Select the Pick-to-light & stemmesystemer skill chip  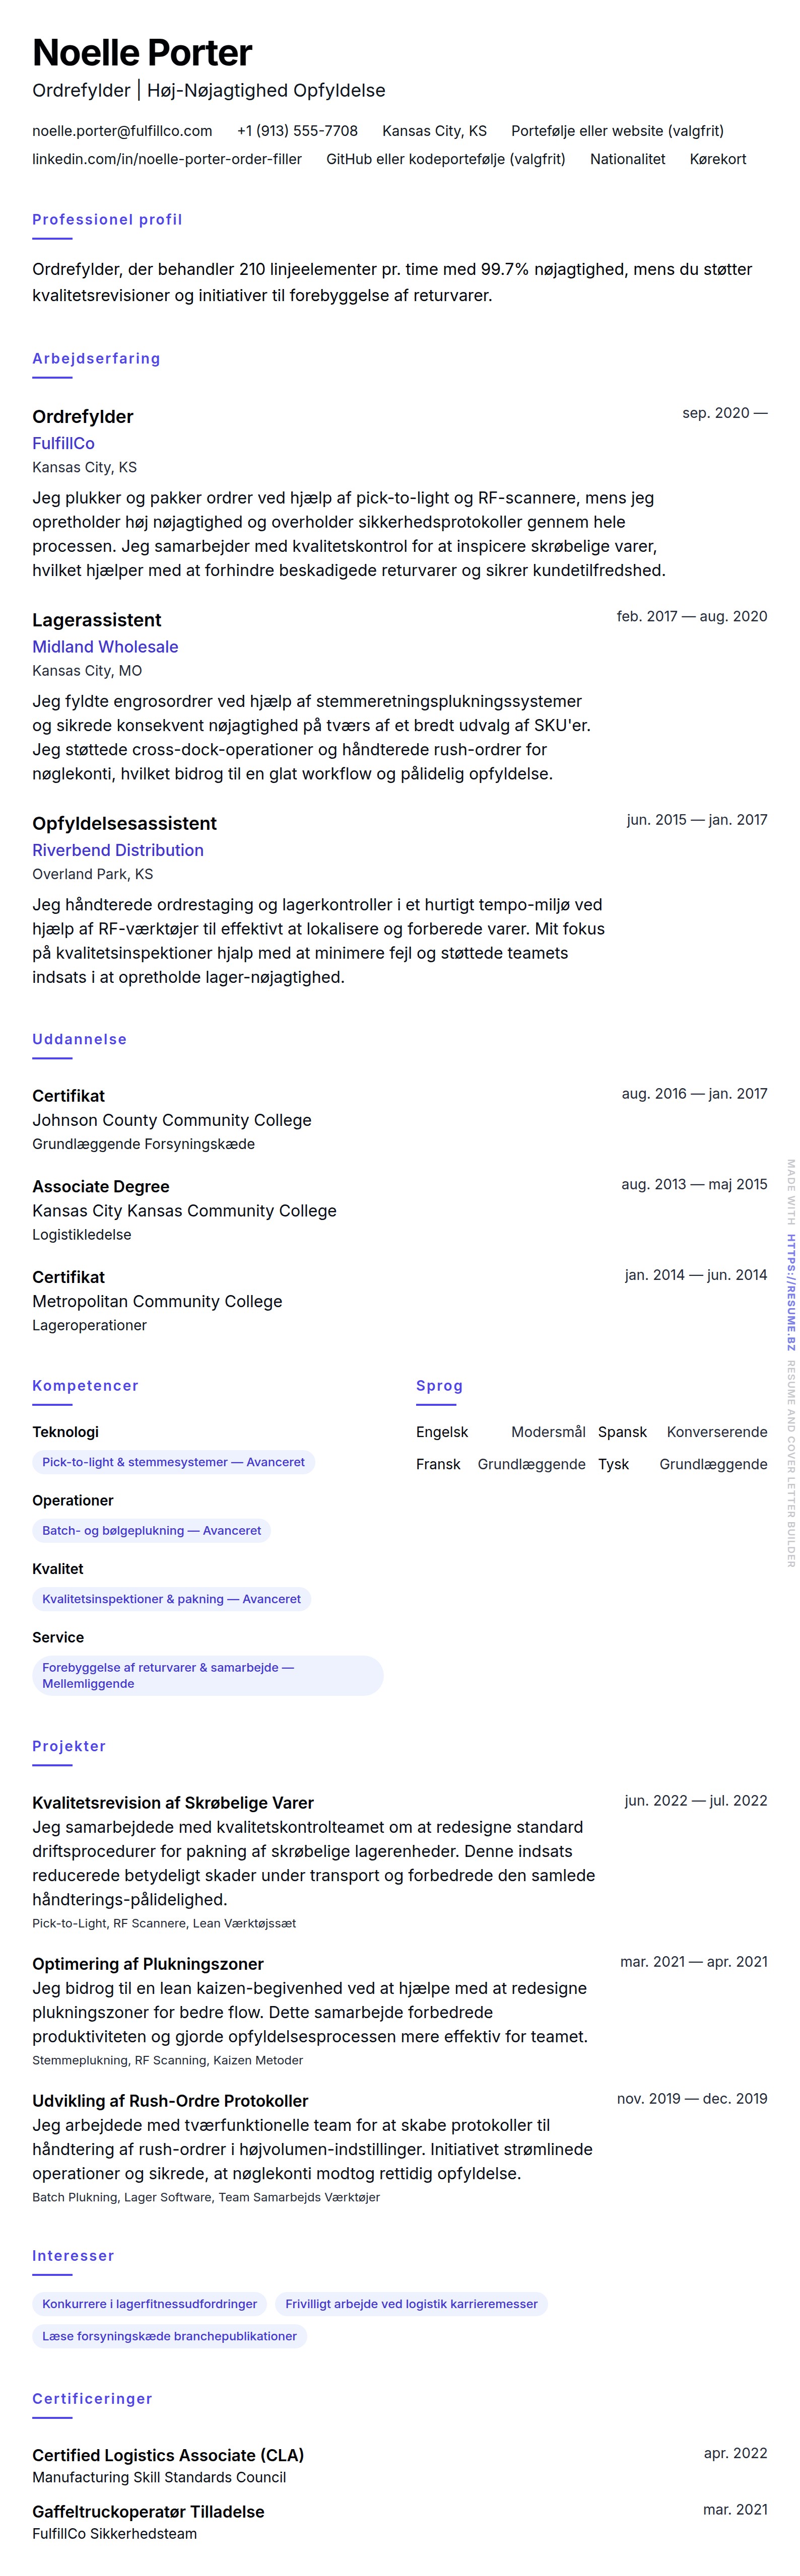point(173,1462)
